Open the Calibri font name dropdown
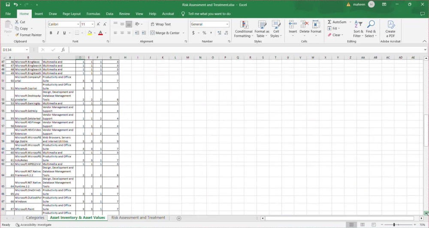429x228 pixels. click(78, 24)
